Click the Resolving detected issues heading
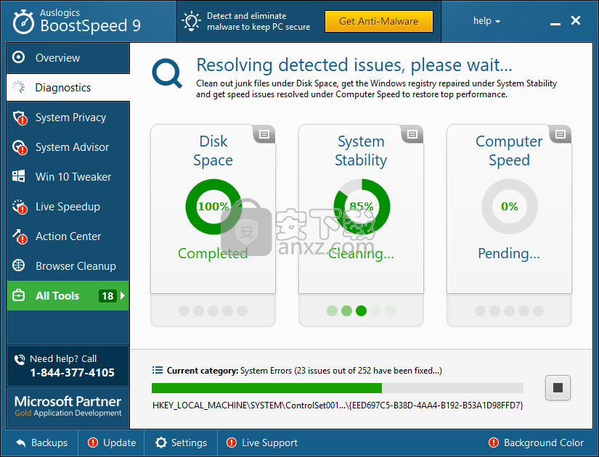This screenshot has width=599, height=457. 354,65
